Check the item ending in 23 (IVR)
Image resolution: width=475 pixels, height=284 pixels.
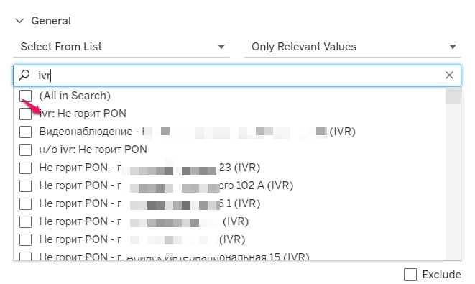25,168
